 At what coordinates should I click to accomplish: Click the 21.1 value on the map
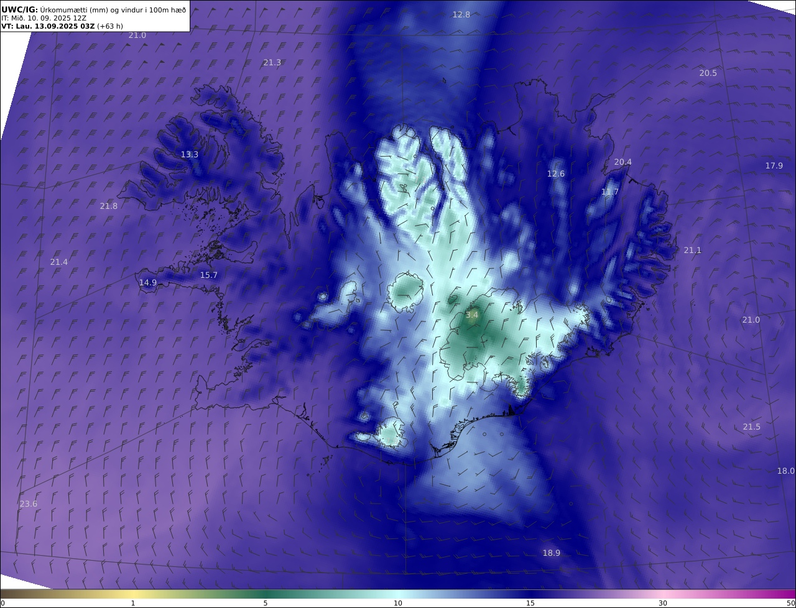click(x=693, y=250)
